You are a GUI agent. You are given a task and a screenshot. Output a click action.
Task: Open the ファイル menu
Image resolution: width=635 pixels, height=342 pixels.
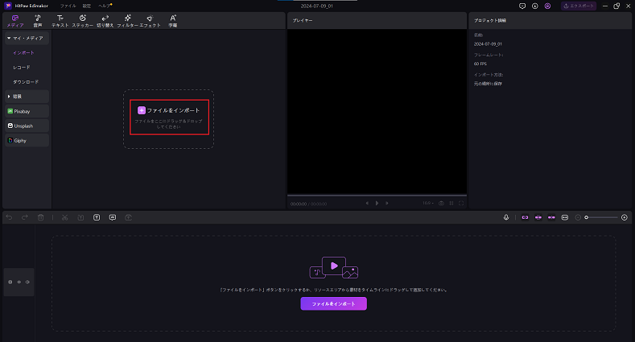coord(68,6)
